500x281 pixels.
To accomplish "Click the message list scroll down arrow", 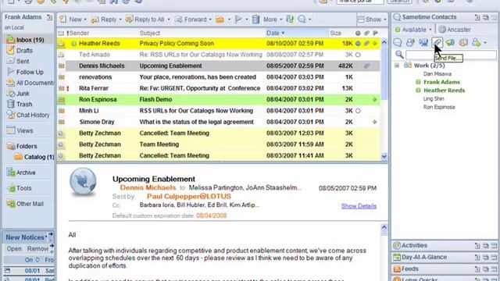I will click(384, 156).
